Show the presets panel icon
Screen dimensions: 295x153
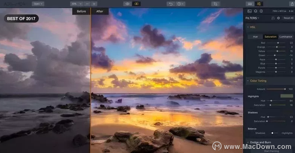click(x=250, y=4)
